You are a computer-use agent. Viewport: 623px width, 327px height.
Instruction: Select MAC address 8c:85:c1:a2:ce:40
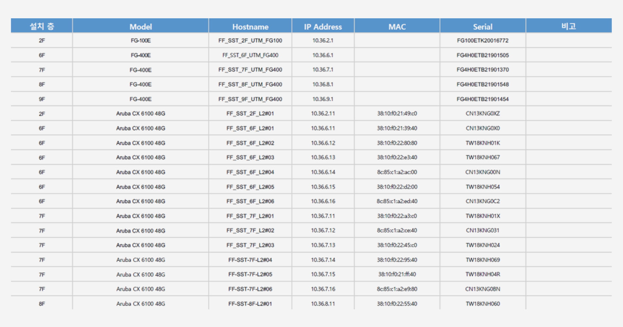tap(397, 231)
